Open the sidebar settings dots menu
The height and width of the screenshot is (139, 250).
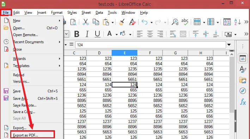click(243, 46)
